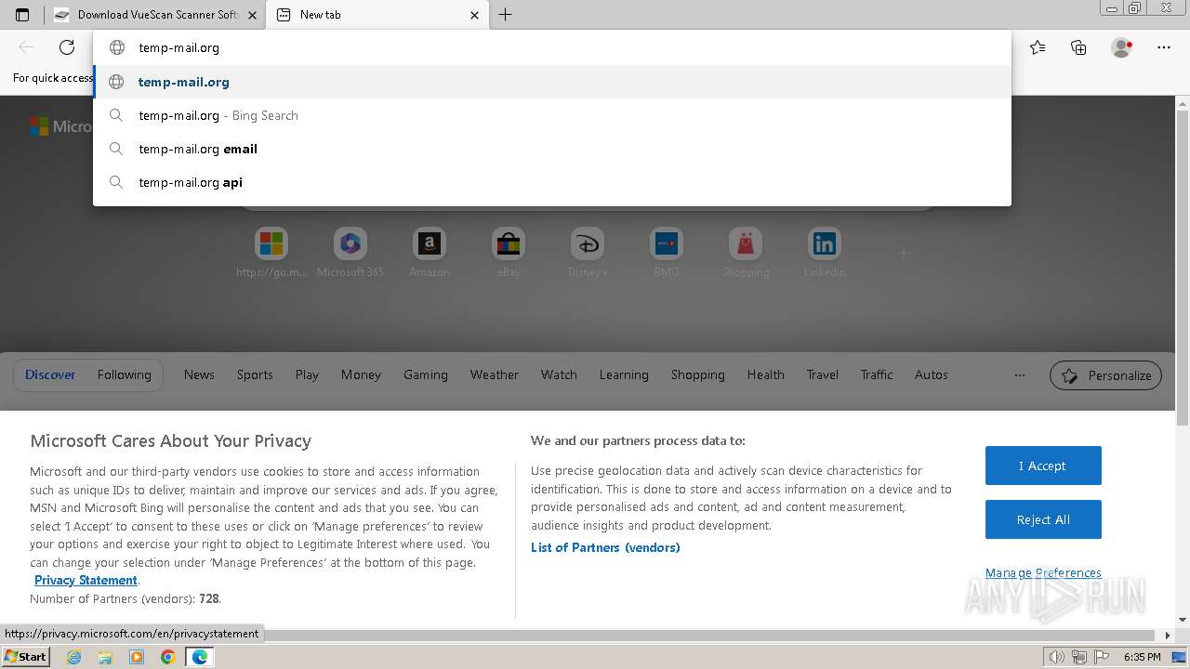The height and width of the screenshot is (669, 1190).
Task: Open the News category
Action: [x=199, y=374]
